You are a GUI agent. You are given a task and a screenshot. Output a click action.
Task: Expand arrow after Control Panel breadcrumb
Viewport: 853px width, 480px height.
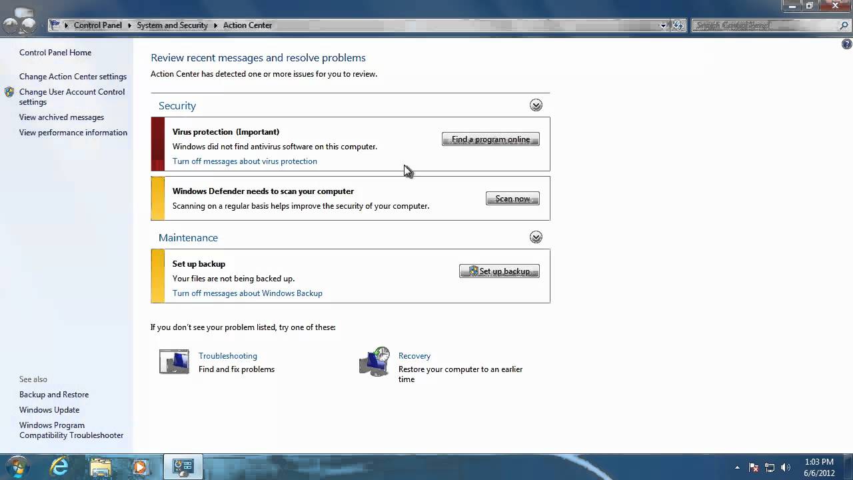click(129, 25)
